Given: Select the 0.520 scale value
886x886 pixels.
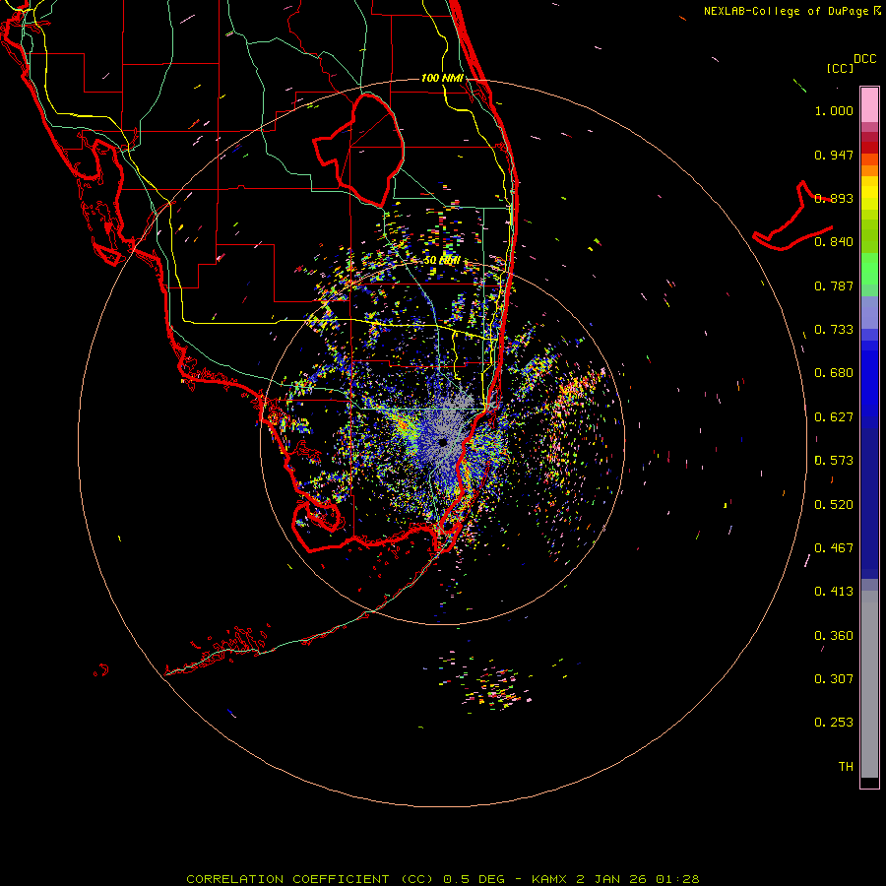Looking at the screenshot, I should 834,505.
